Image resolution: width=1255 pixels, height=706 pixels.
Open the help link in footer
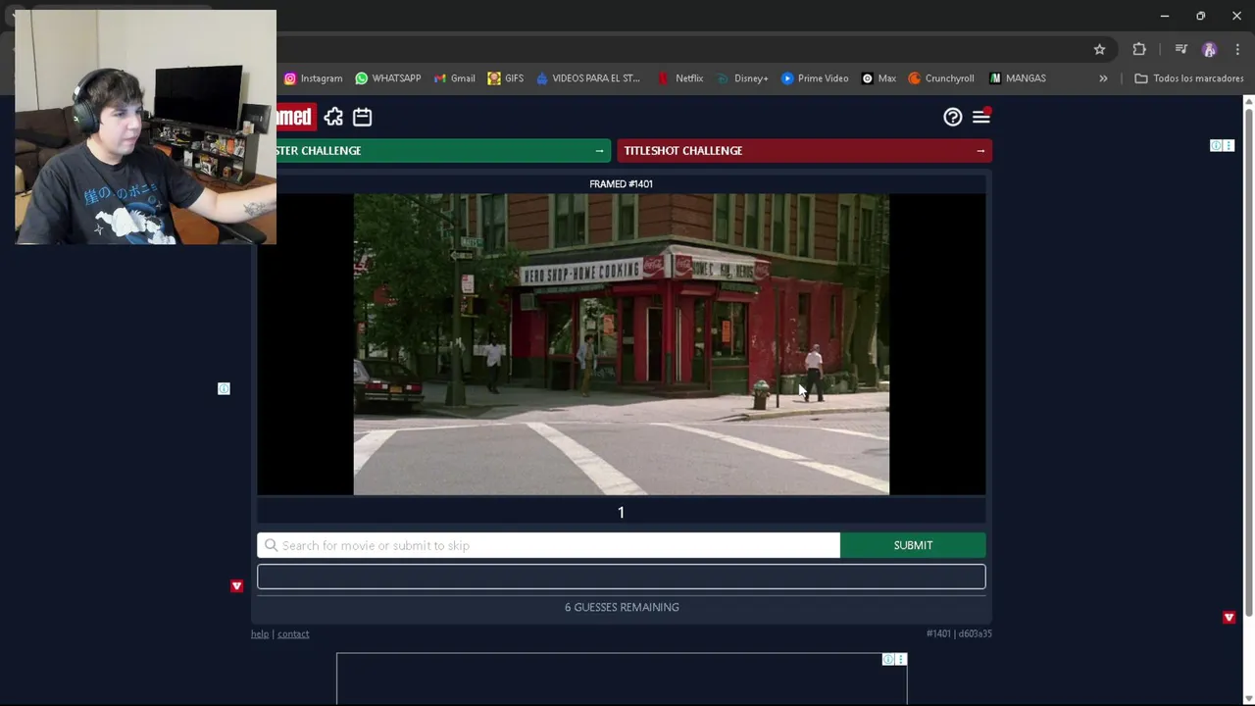tap(260, 633)
